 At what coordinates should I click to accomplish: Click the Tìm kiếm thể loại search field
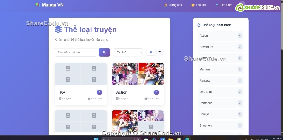pos(76,52)
